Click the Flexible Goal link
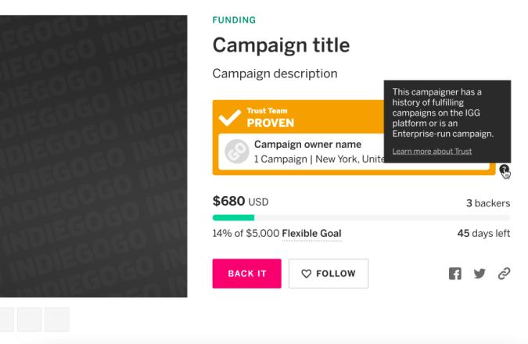The image size is (528, 344). click(x=311, y=234)
